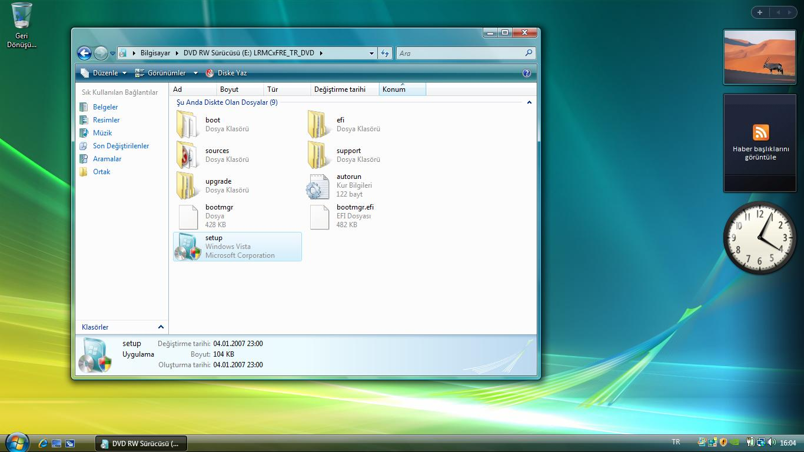Click the volume speaker tray icon
Screen dimensions: 804x452
click(772, 442)
